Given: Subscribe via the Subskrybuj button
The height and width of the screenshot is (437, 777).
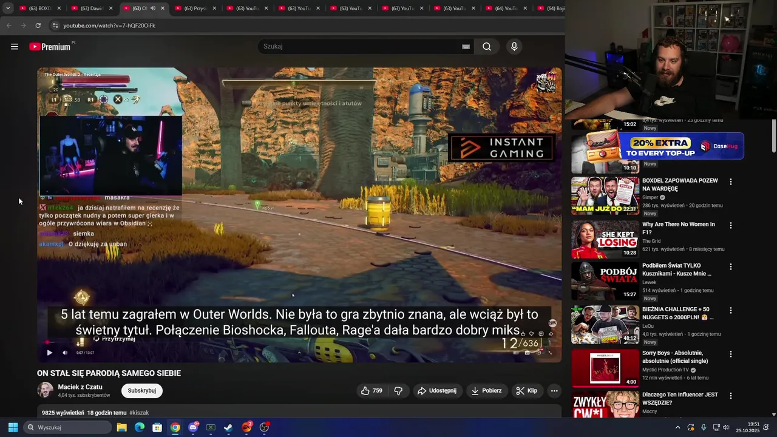Looking at the screenshot, I should (142, 391).
